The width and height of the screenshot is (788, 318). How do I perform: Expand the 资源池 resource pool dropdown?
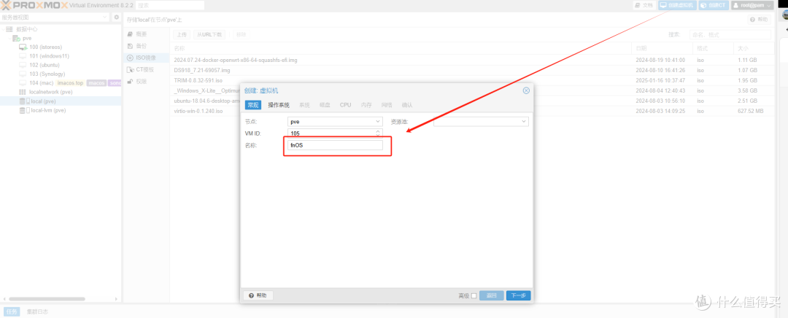coord(524,121)
